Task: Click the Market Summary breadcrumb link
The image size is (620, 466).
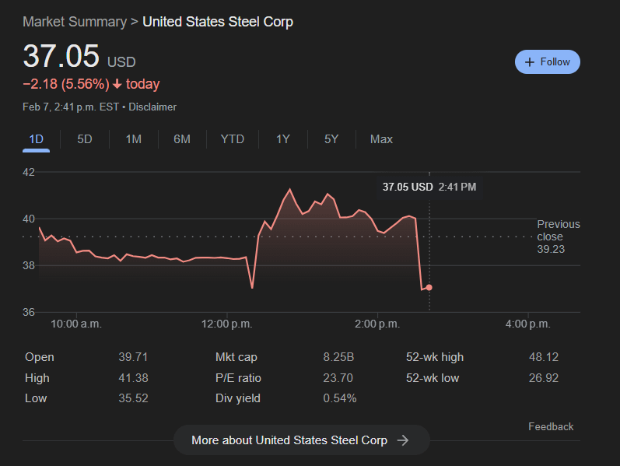Action: [75, 22]
